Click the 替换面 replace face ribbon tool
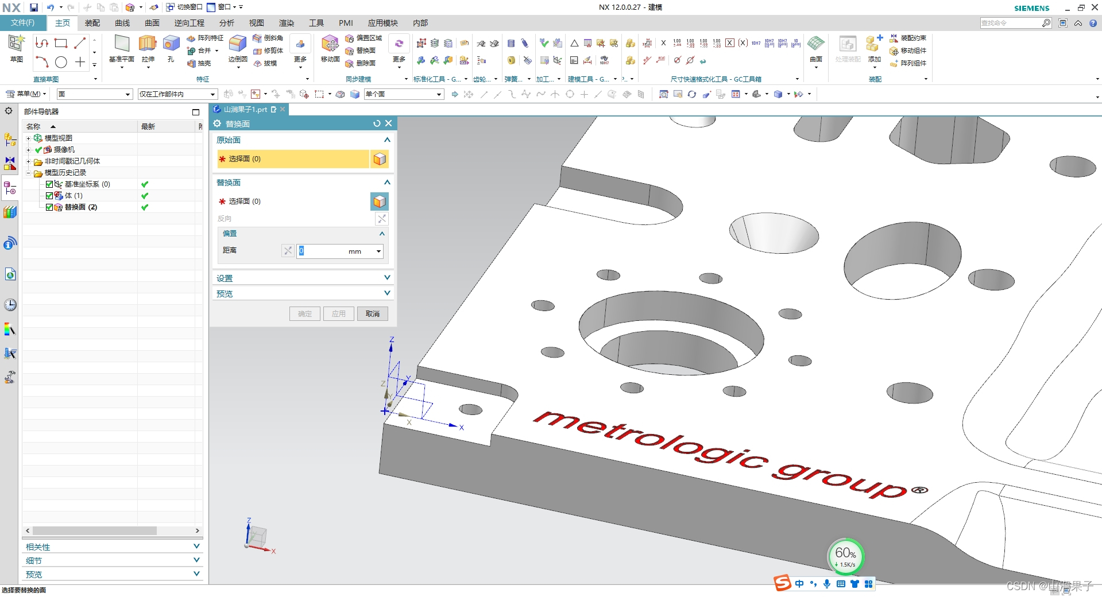Image resolution: width=1102 pixels, height=597 pixels. tap(360, 51)
